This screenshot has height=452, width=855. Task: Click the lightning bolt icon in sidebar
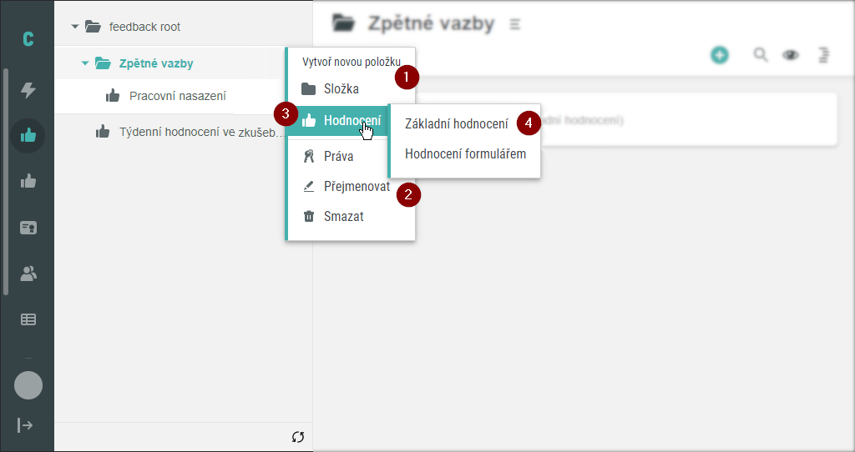pos(28,91)
